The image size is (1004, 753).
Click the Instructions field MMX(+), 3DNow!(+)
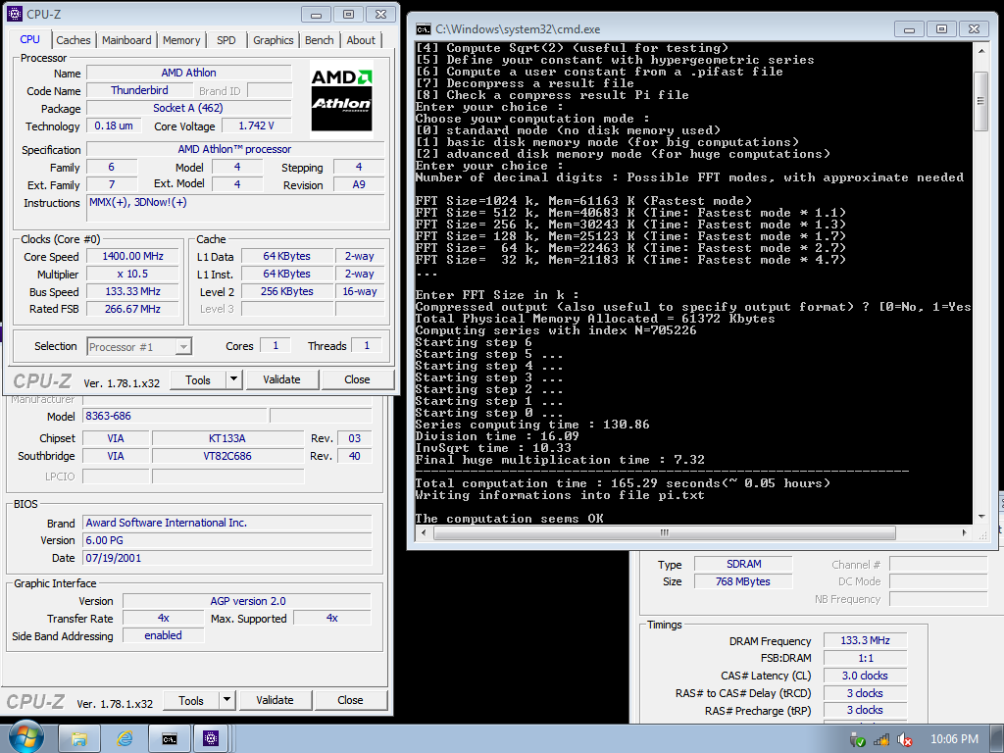tap(235, 209)
